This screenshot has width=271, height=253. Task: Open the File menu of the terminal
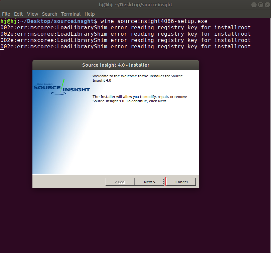(6, 14)
